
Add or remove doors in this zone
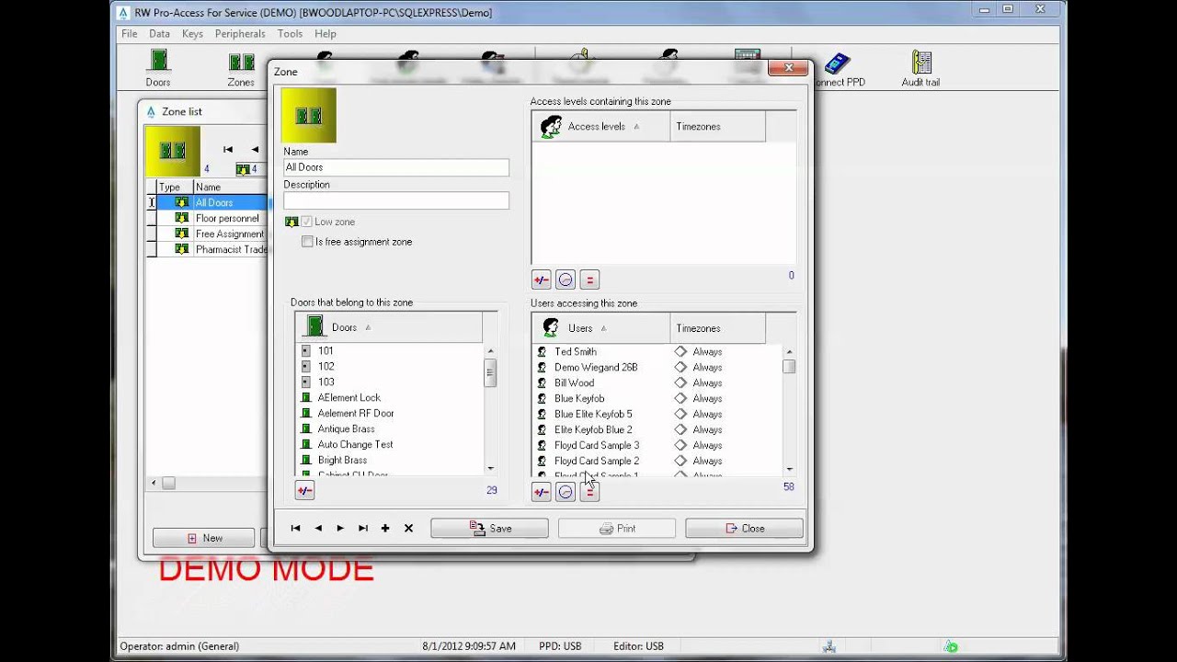(x=304, y=491)
